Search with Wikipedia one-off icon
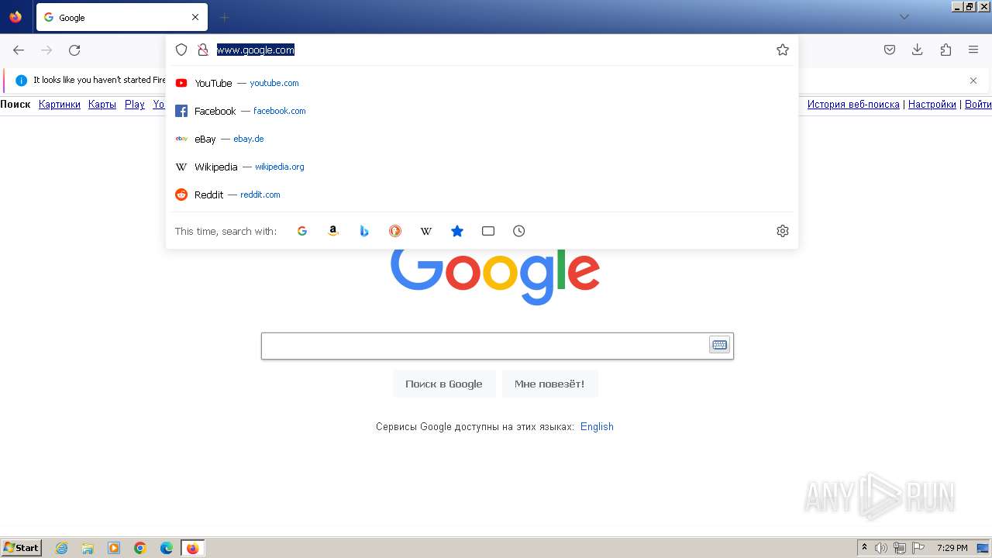This screenshot has width=992, height=558. (x=426, y=231)
